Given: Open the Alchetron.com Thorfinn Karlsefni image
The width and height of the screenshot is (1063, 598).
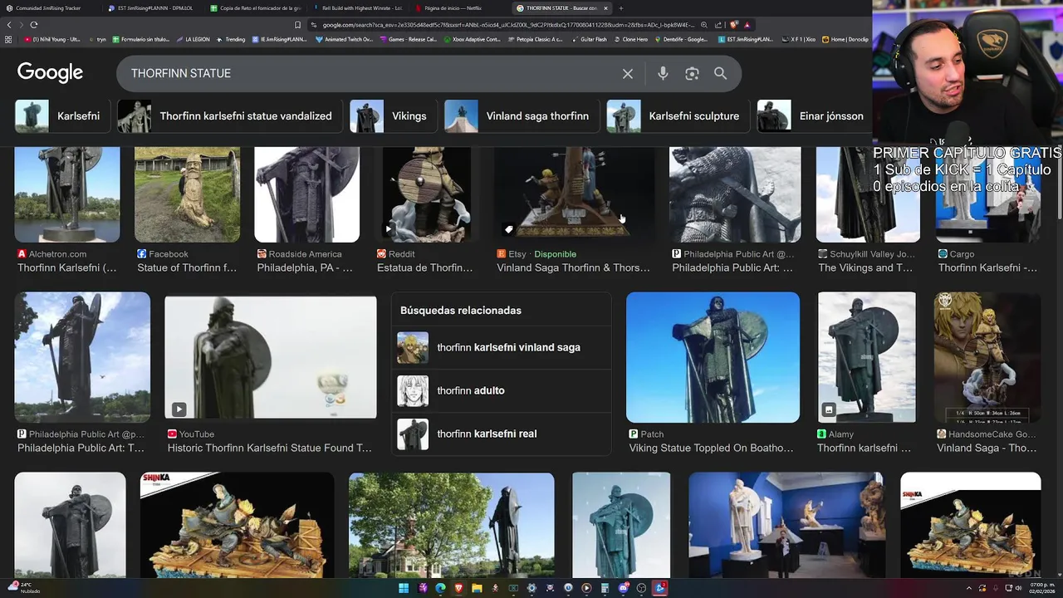Looking at the screenshot, I should [67, 195].
